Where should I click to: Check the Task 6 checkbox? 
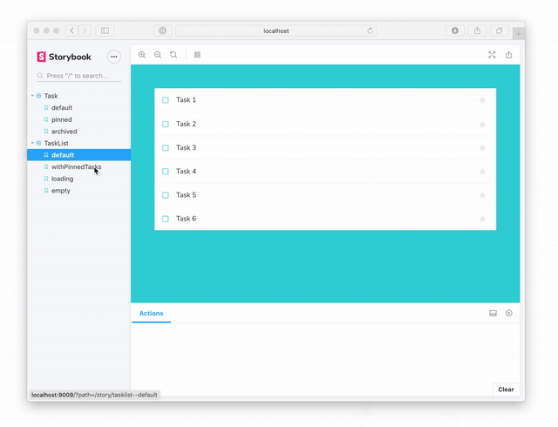[x=166, y=219]
